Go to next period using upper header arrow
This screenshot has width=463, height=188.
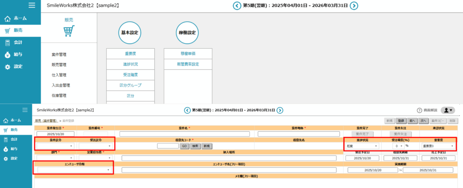click(354, 6)
